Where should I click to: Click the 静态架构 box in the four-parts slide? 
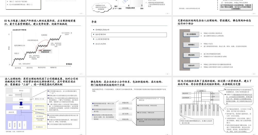(191, 55)
